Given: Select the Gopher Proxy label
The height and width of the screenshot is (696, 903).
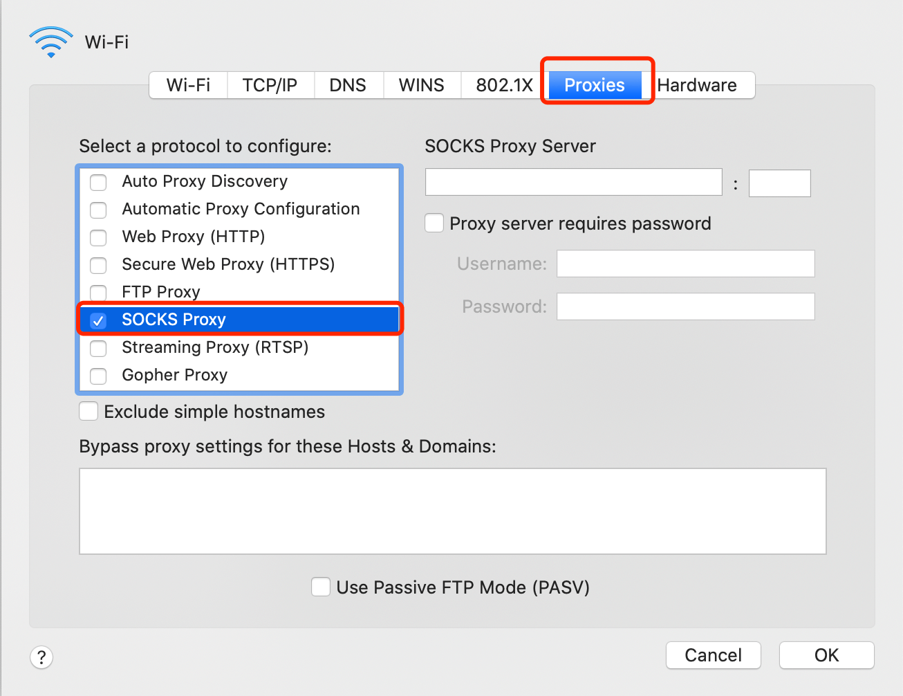Looking at the screenshot, I should point(174,375).
